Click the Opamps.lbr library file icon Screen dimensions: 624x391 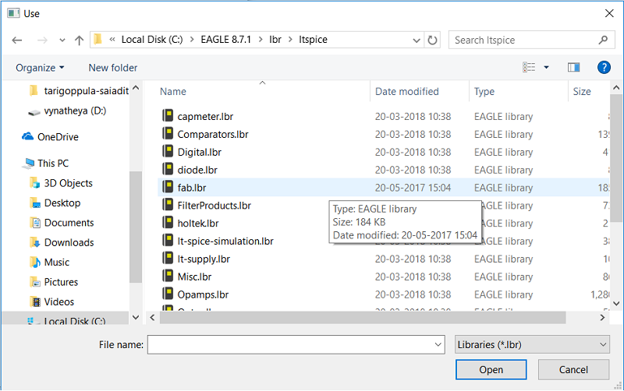(x=168, y=294)
